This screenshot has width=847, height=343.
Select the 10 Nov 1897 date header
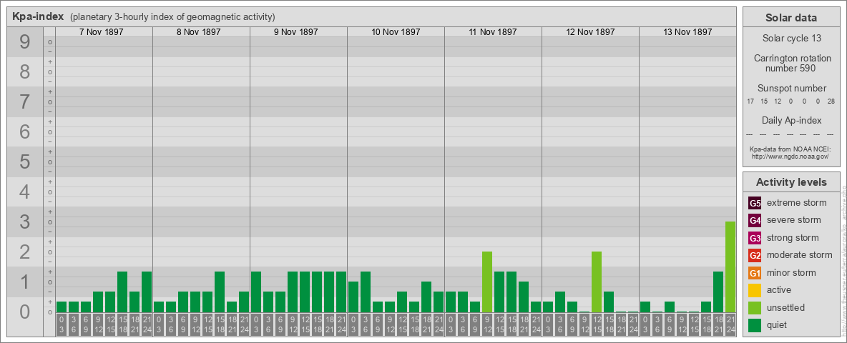pos(396,32)
